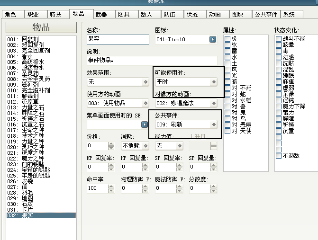The width and height of the screenshot is (318, 240).
Task: Select item 017: 生命之种 in list
Action: pyautogui.click(x=41, y=130)
